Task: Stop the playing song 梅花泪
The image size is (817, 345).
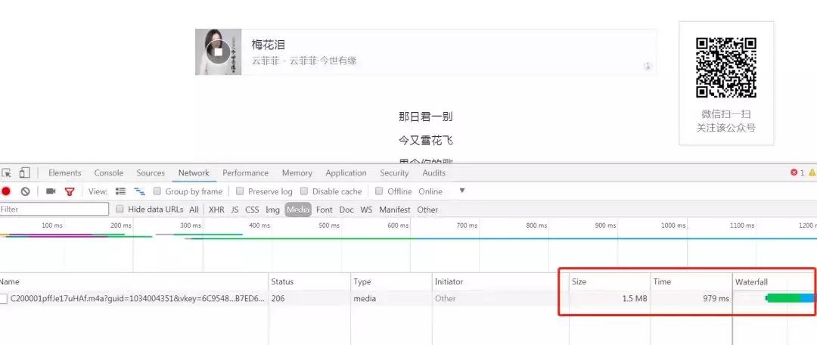Action: 219,51
